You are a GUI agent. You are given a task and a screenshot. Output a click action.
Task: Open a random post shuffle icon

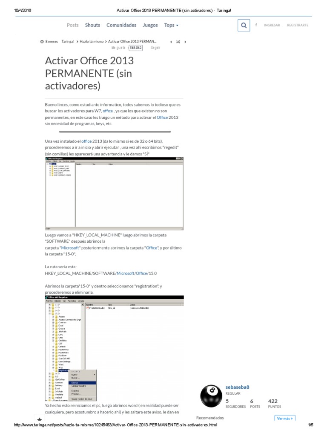(x=178, y=42)
